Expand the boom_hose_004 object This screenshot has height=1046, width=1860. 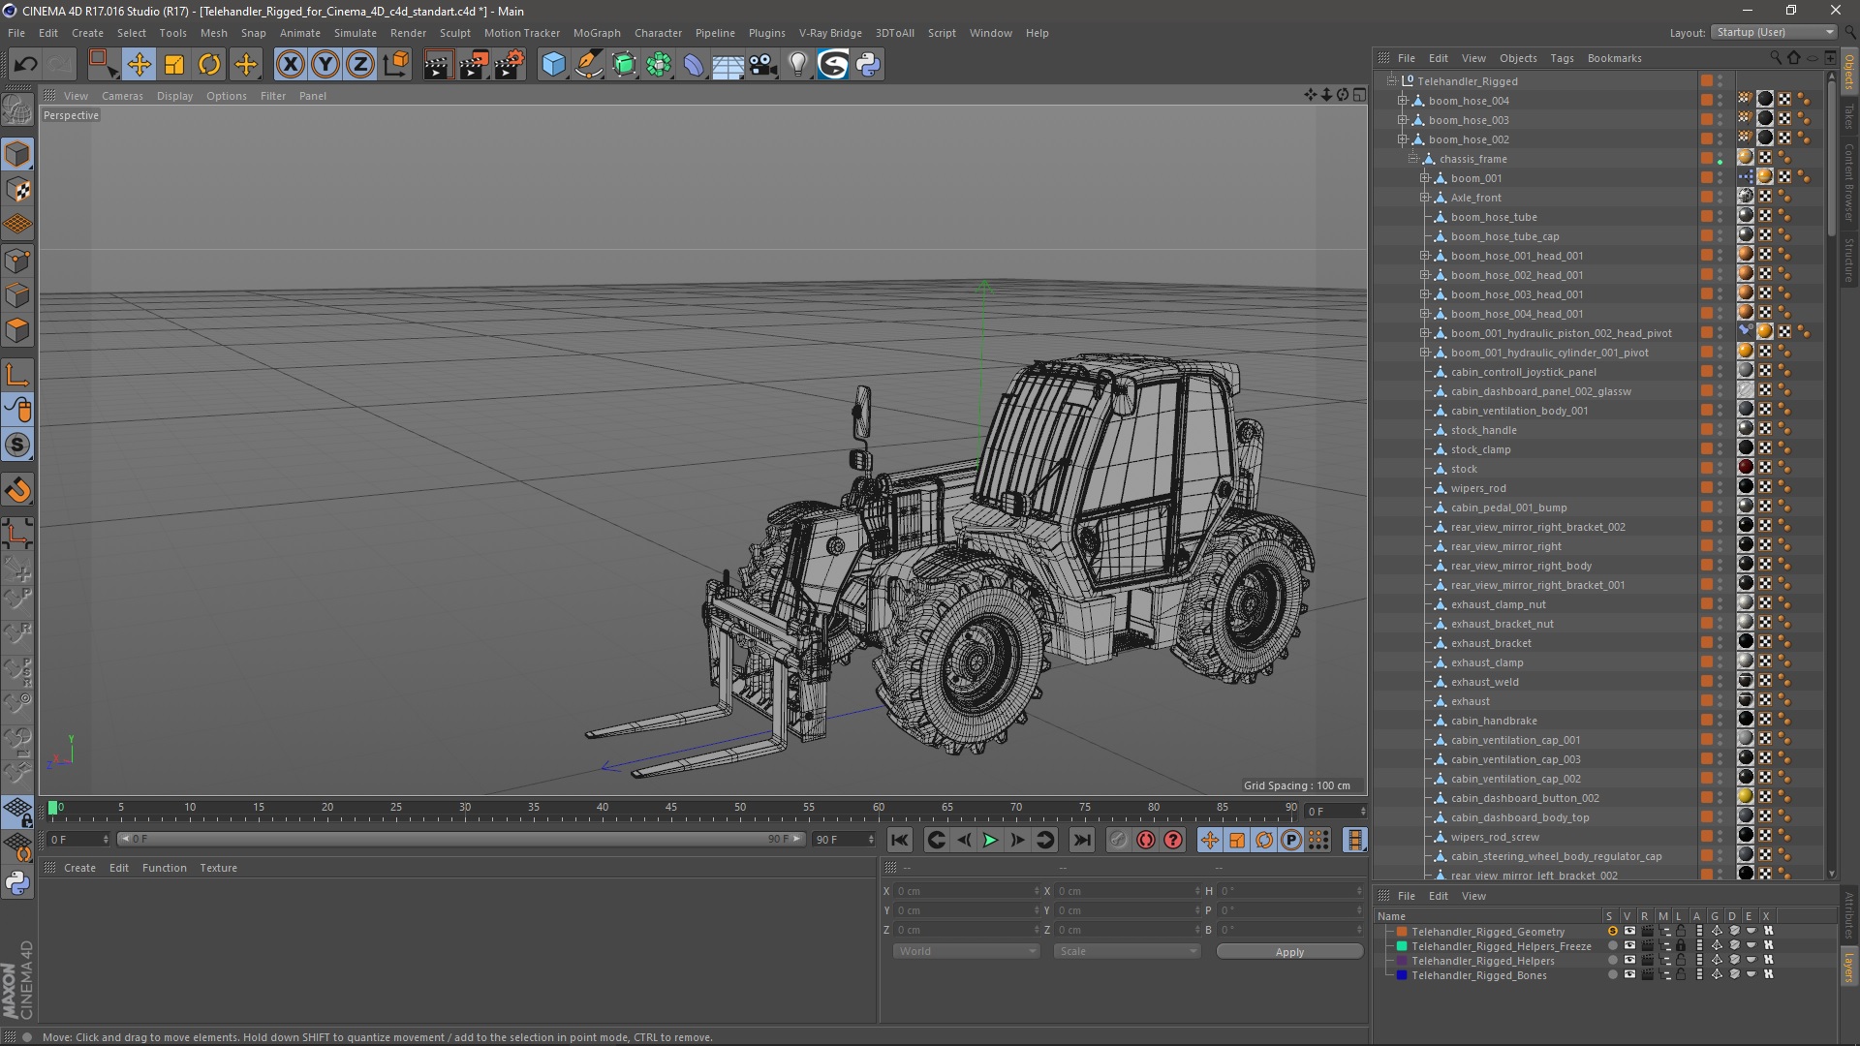pos(1402,101)
